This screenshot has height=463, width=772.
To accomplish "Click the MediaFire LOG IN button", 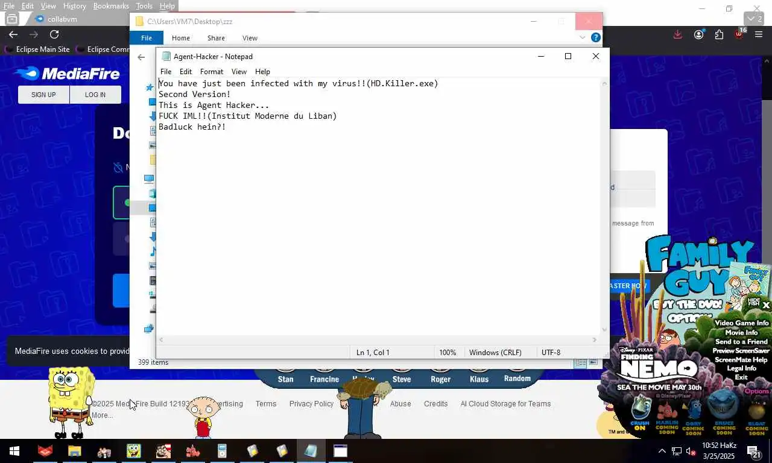I will 95,95.
